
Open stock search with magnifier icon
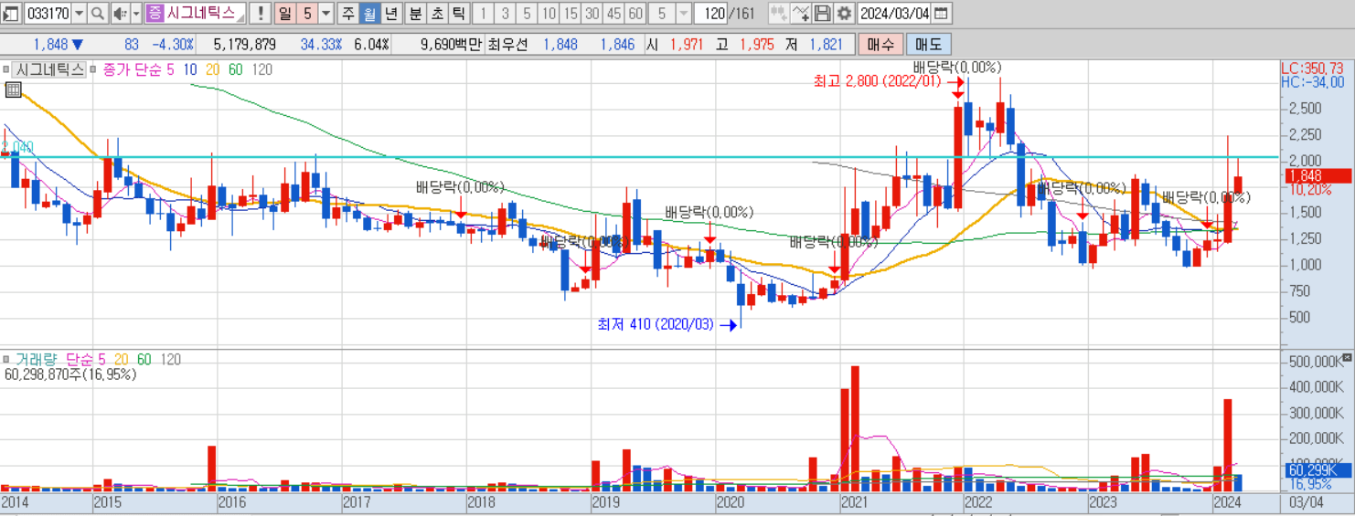(x=98, y=13)
